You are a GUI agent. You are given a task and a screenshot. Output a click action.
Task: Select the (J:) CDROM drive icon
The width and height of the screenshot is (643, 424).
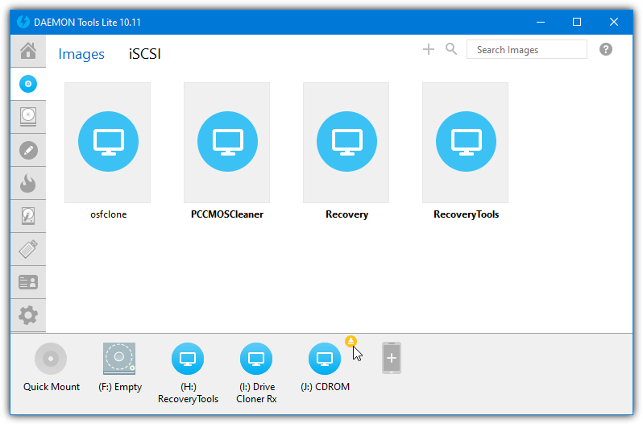point(325,359)
